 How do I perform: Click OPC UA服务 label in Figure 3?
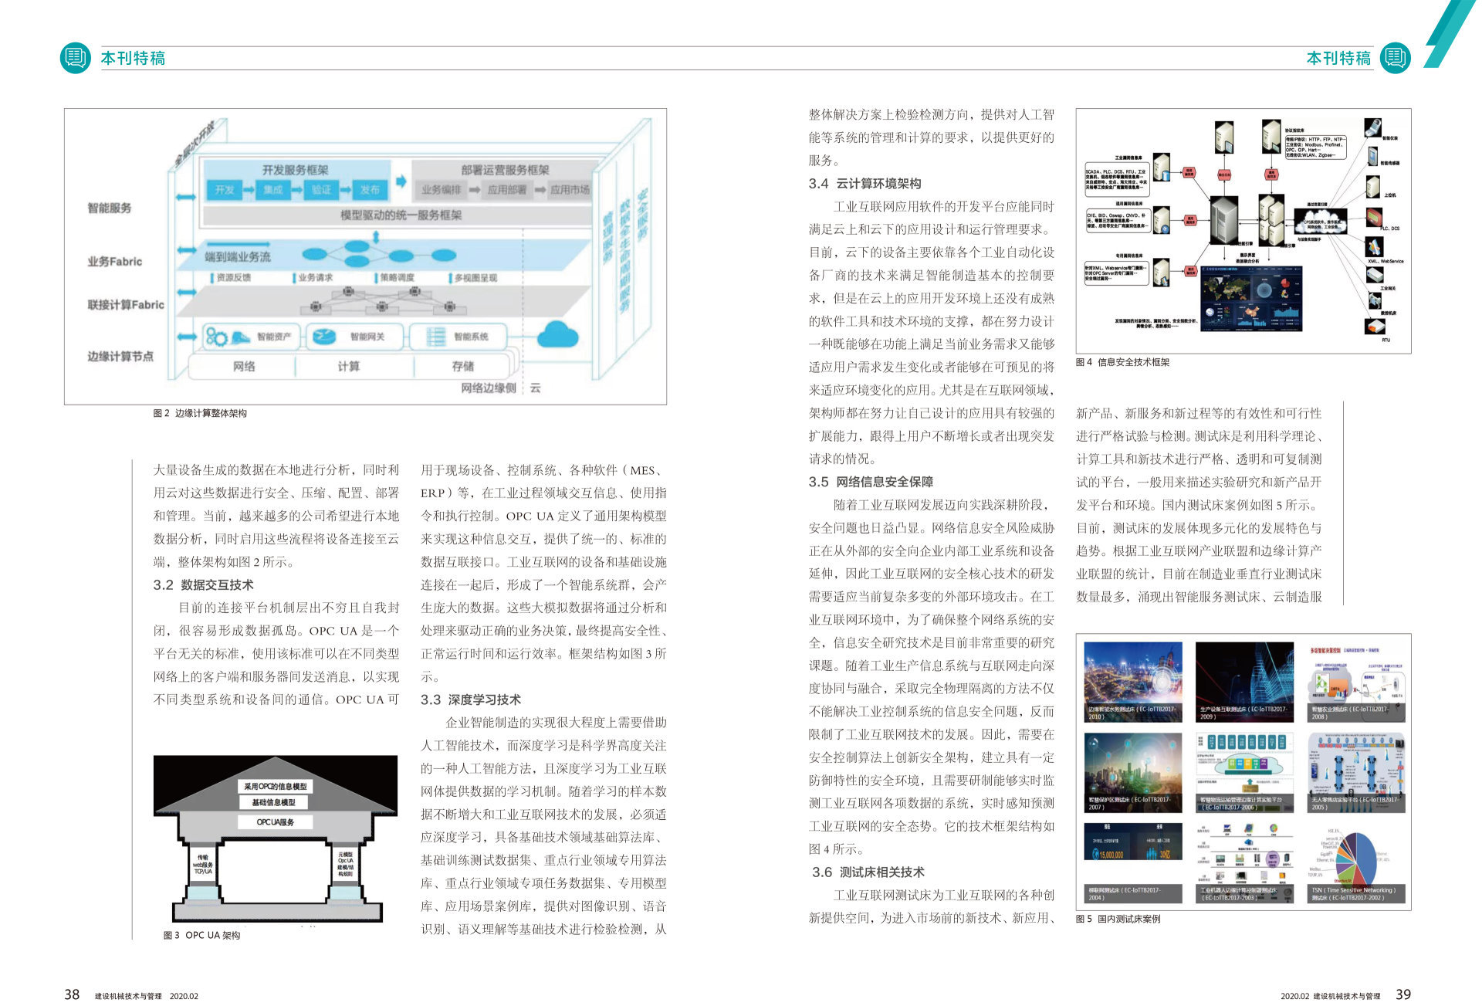point(276,821)
